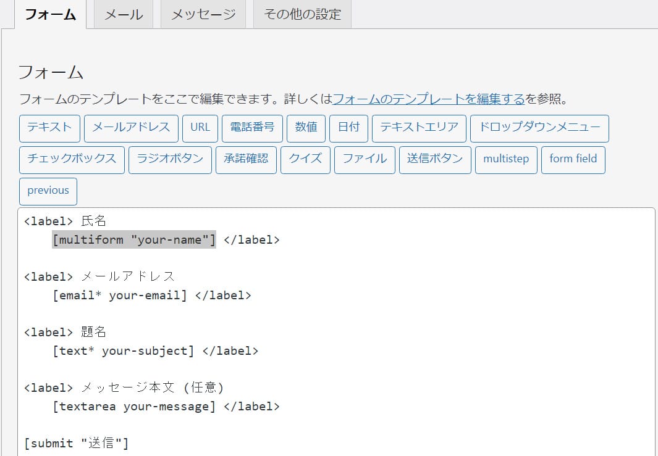658x456 pixels.
Task: Insert a メールアドレス (email) field tag
Action: [x=130, y=128]
